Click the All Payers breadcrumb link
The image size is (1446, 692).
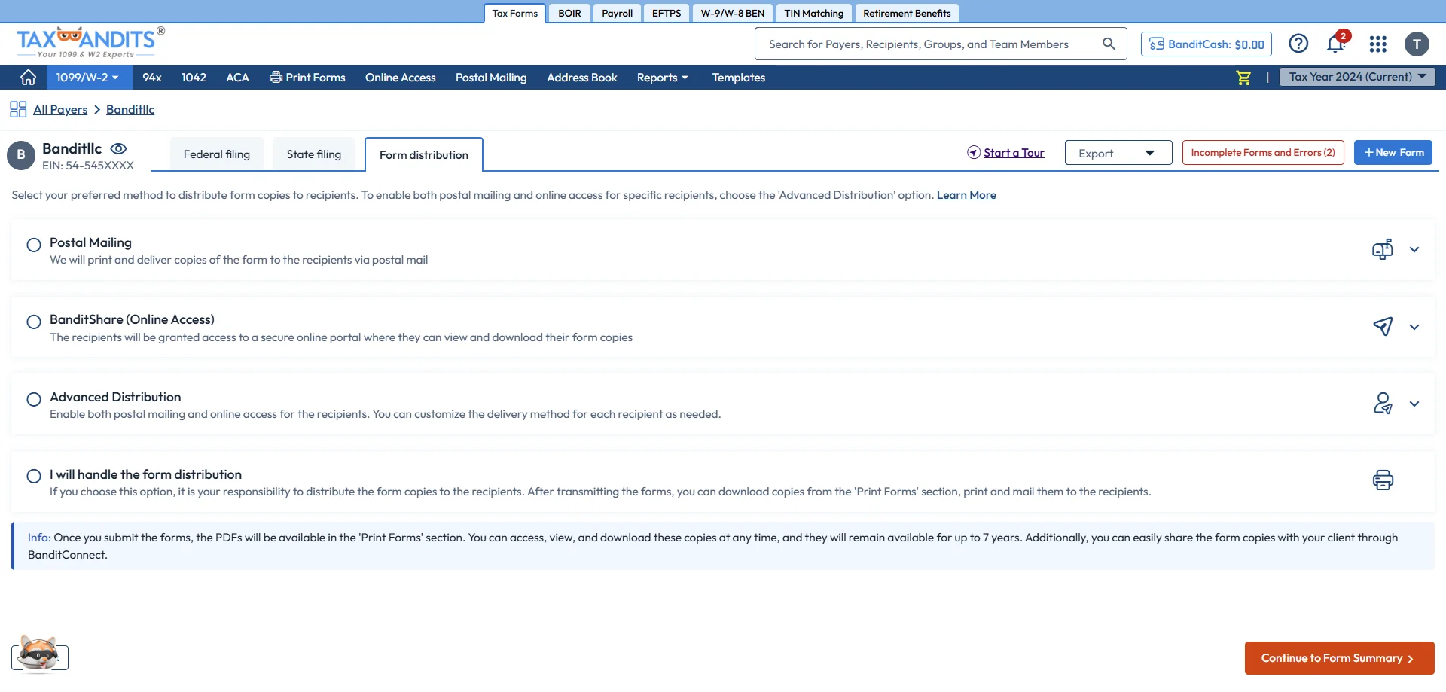(60, 110)
